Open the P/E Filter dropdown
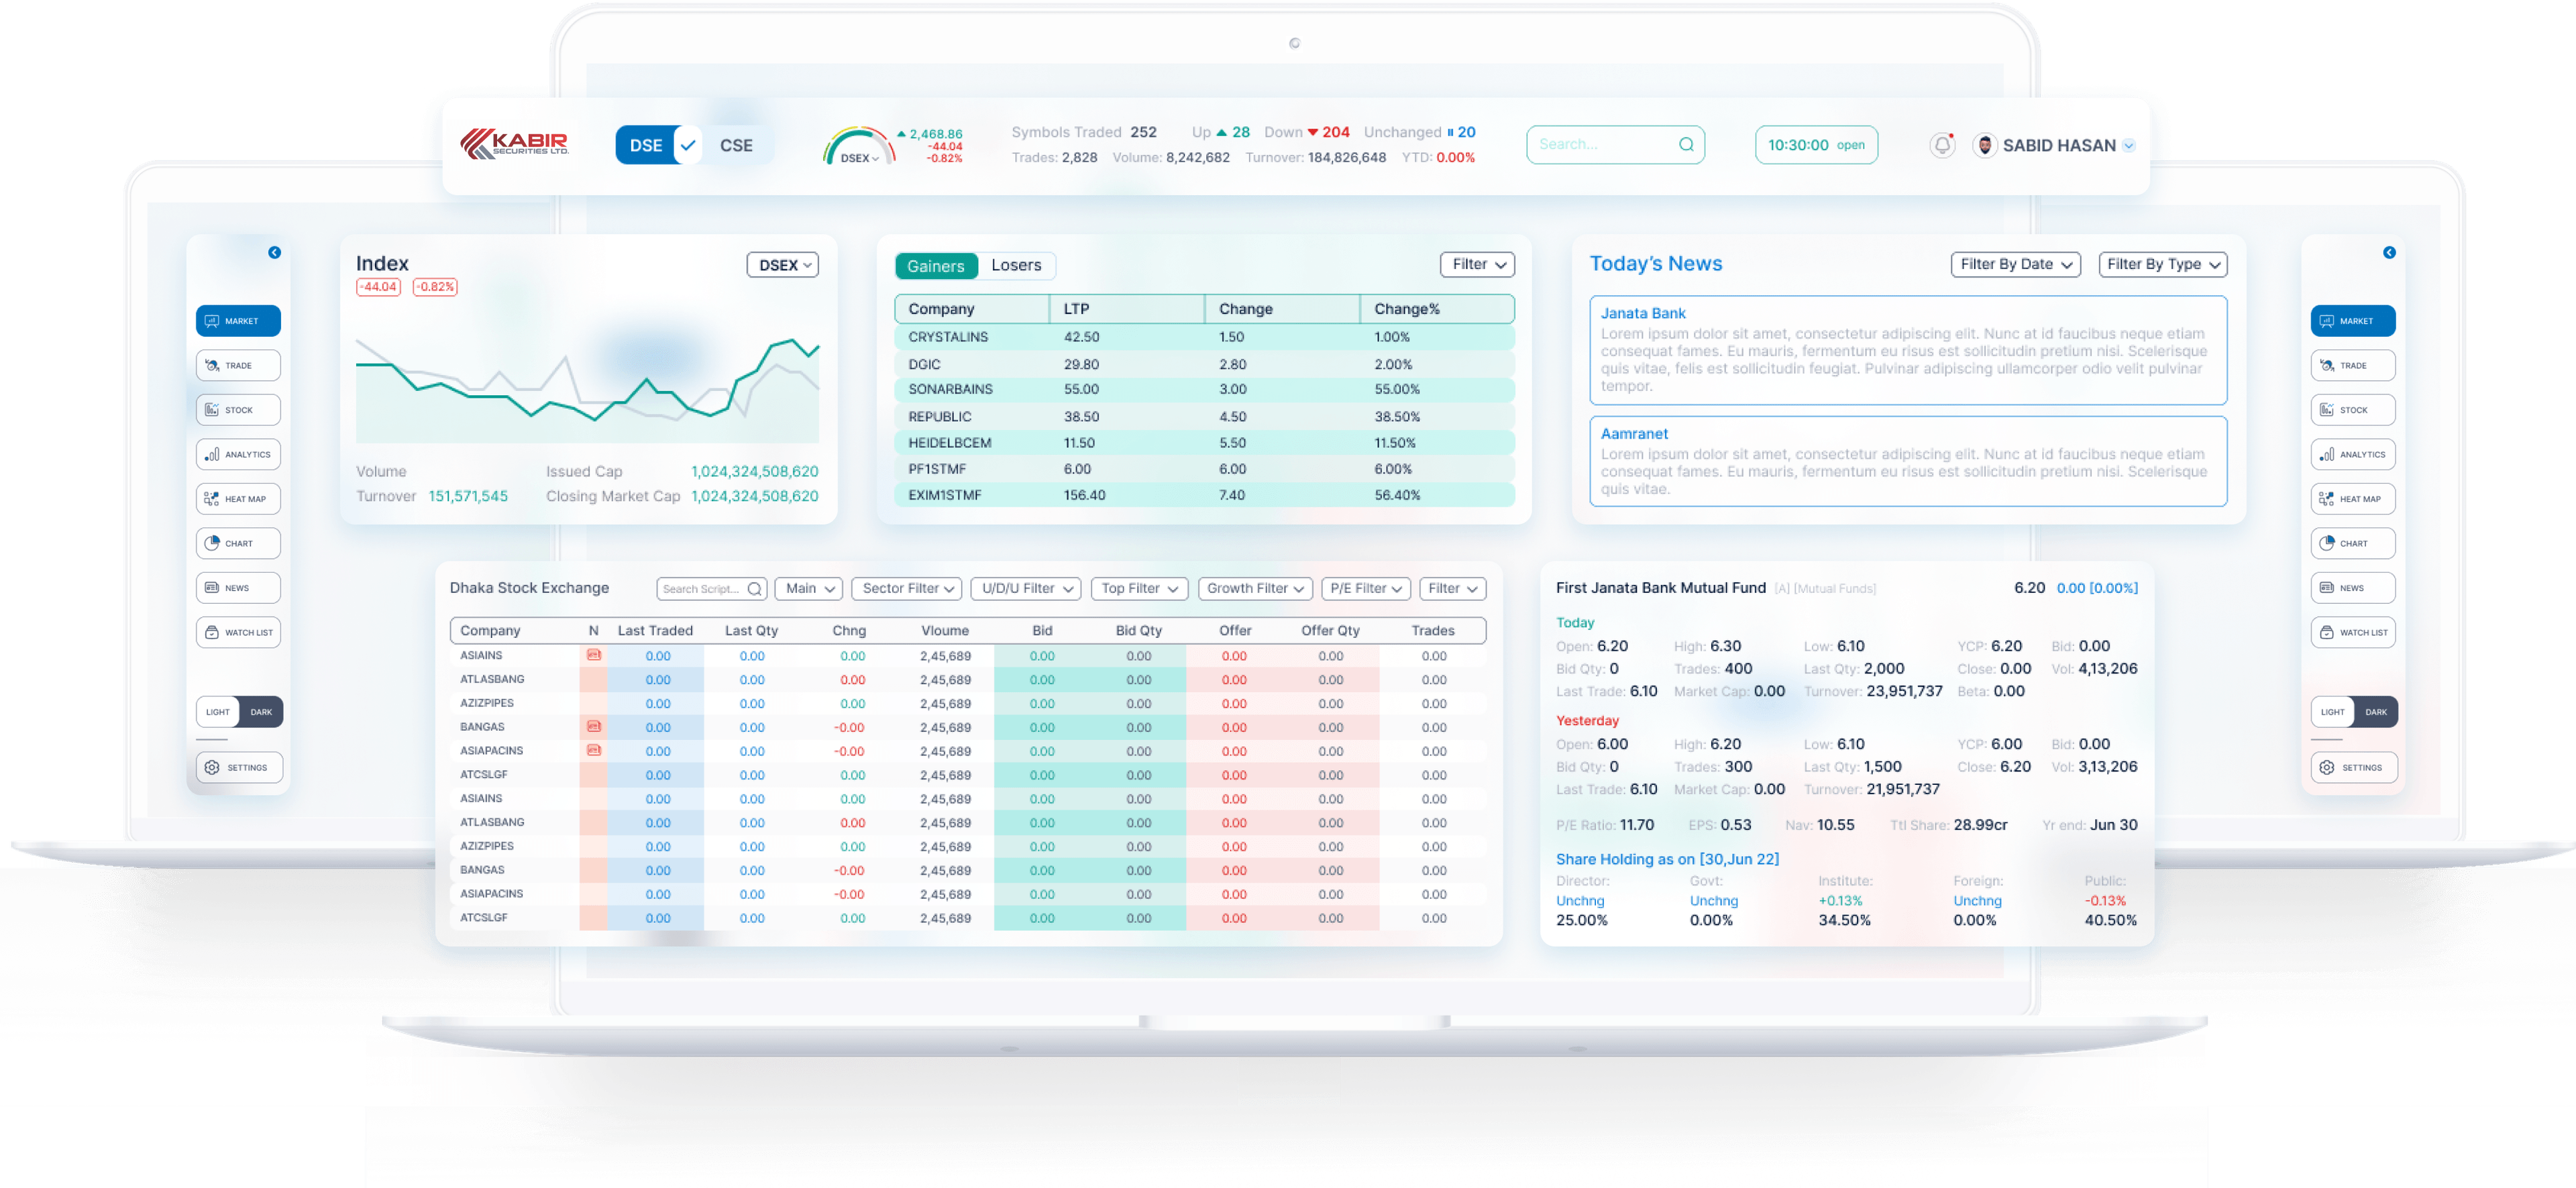The width and height of the screenshot is (2576, 1188). coord(1365,589)
